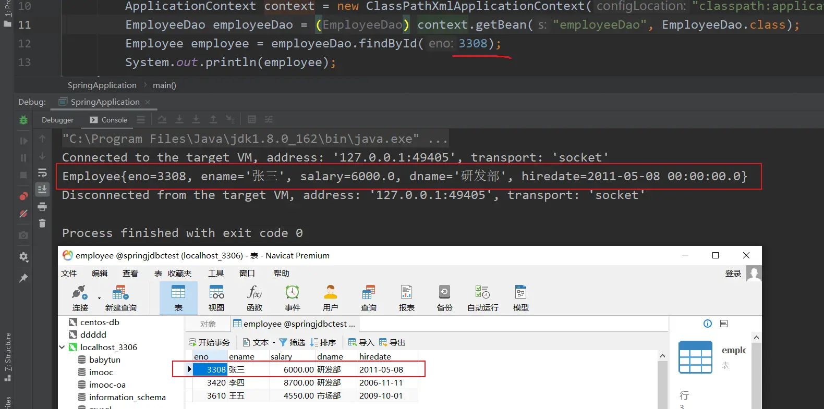Image resolution: width=824 pixels, height=409 pixels.
Task: Click the 登录 (Login) link
Action: pyautogui.click(x=733, y=274)
